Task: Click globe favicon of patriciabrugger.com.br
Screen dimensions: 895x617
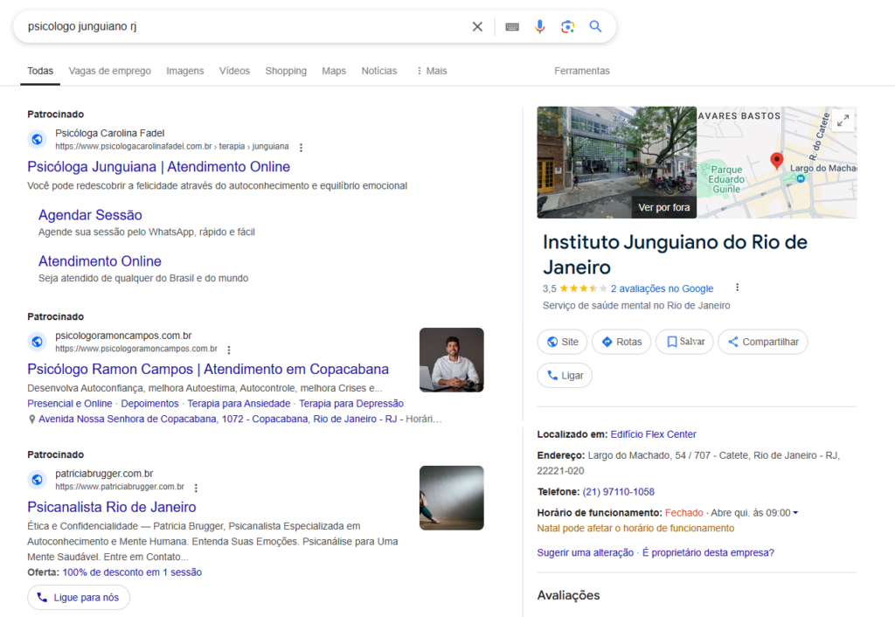Action: pyautogui.click(x=37, y=480)
